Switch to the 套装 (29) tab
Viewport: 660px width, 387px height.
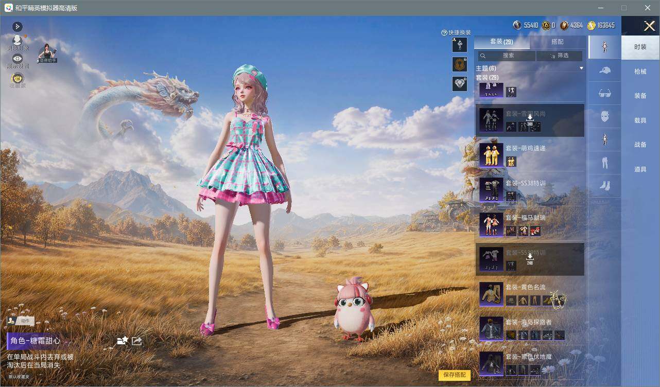coord(501,42)
